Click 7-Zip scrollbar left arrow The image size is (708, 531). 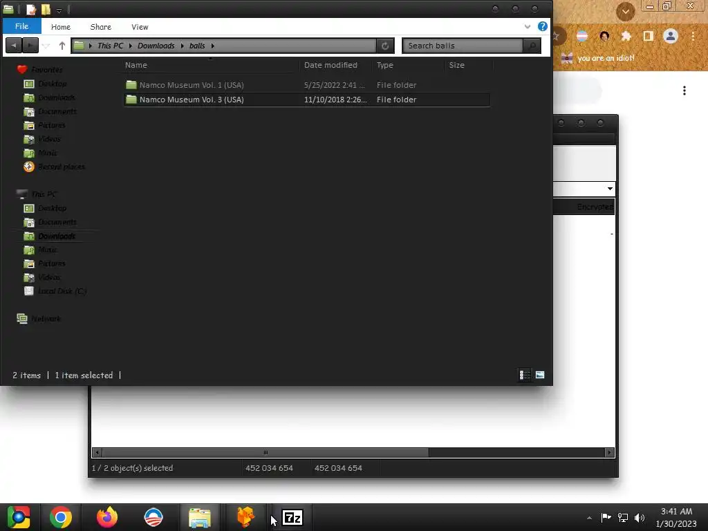(x=97, y=452)
